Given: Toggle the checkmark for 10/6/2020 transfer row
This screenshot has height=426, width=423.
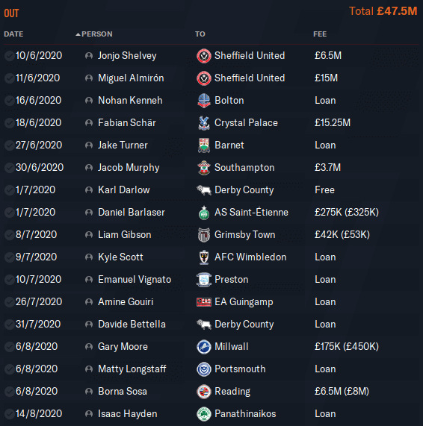Looking at the screenshot, I should coord(9,56).
